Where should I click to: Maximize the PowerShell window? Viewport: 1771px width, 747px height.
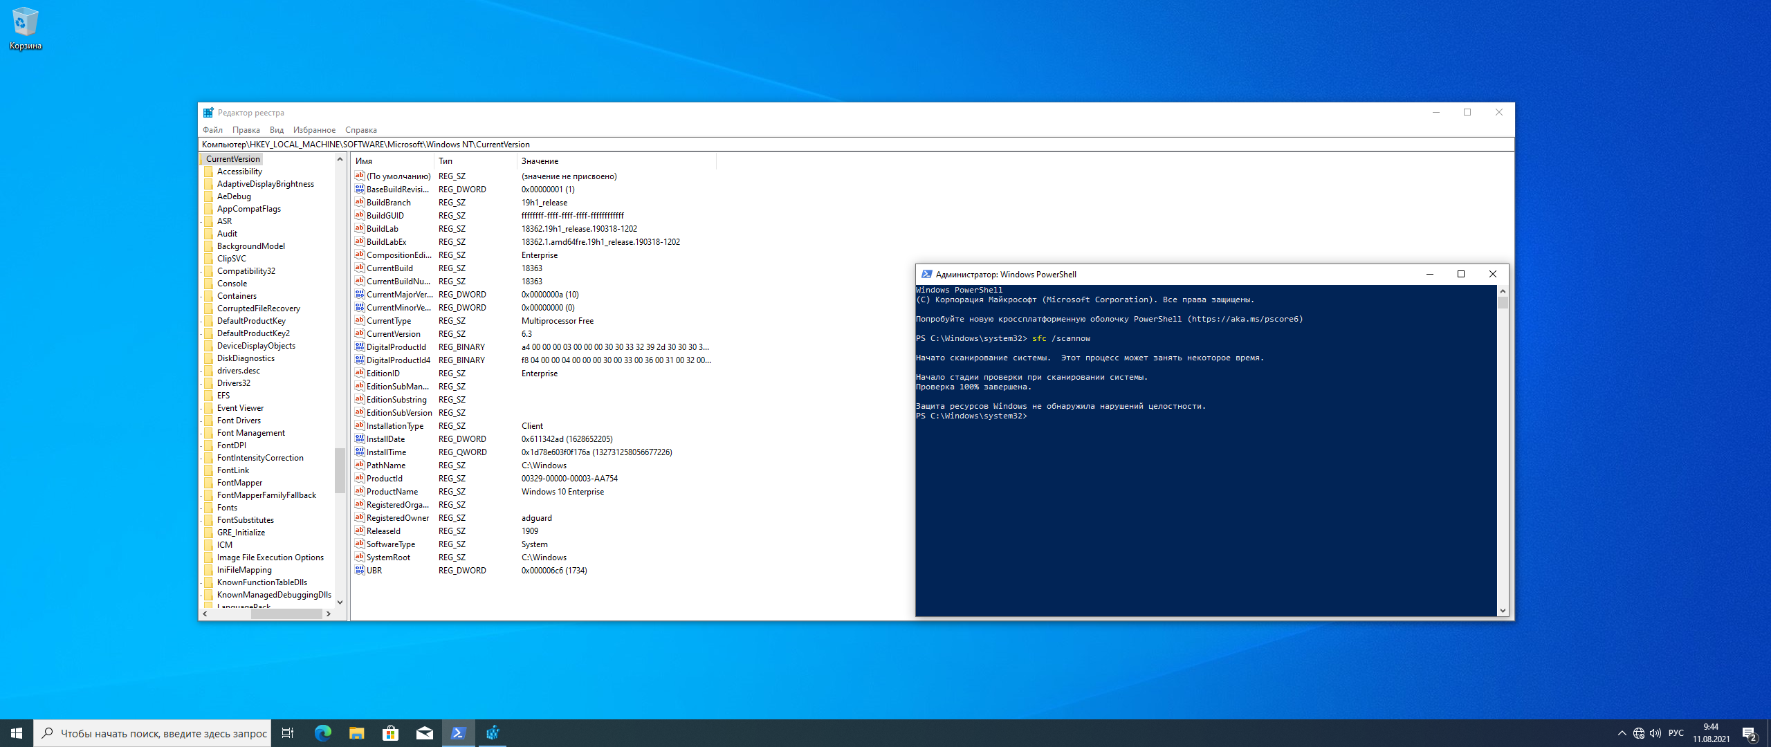click(1461, 275)
